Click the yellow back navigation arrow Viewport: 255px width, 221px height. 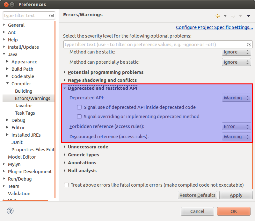[218, 16]
